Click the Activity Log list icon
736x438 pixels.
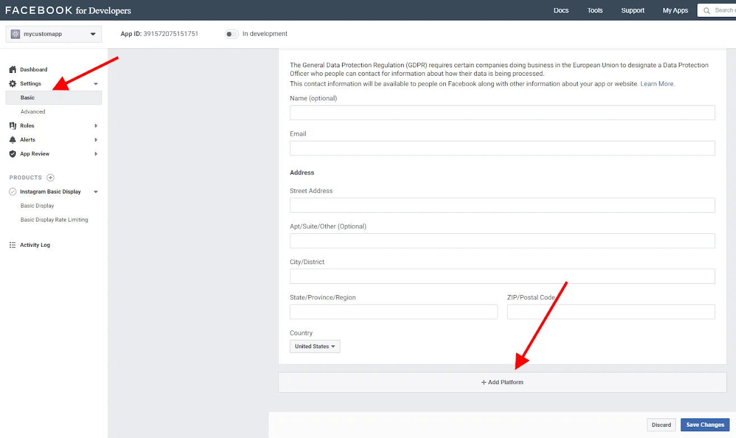(x=13, y=245)
